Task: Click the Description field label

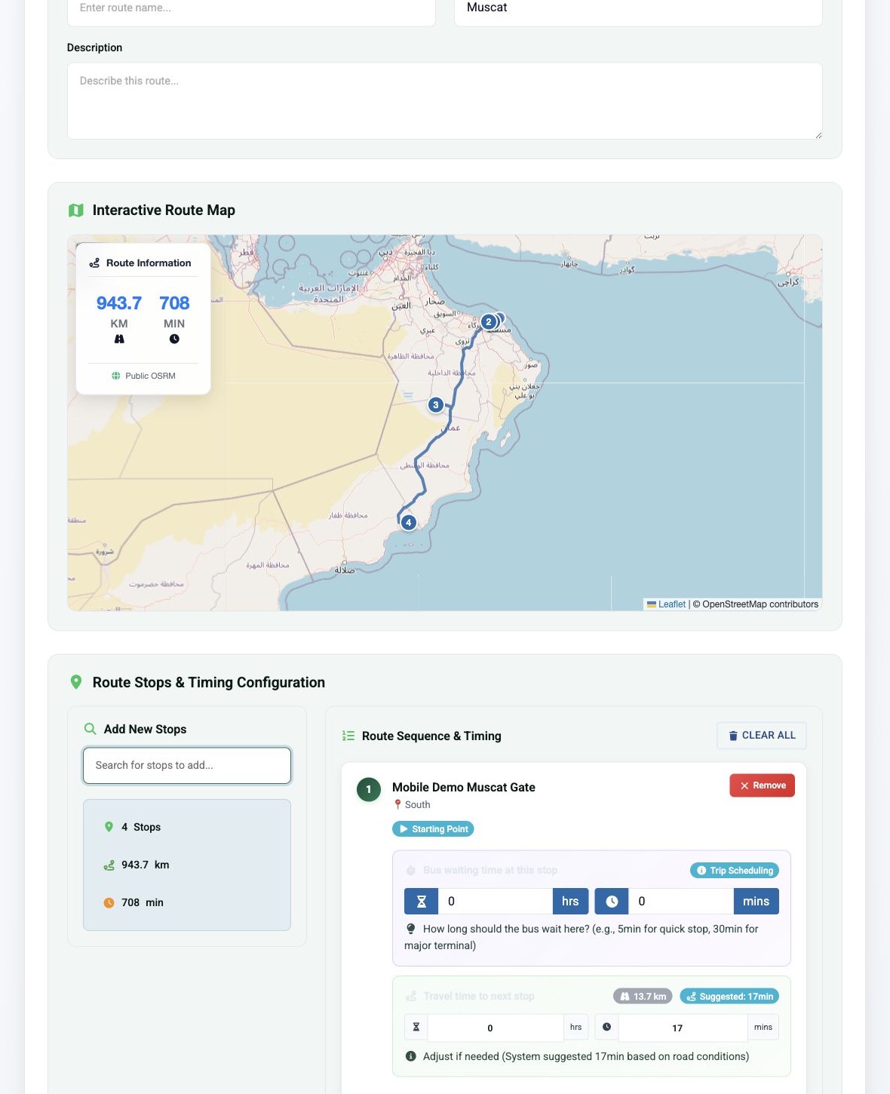Action: (94, 48)
